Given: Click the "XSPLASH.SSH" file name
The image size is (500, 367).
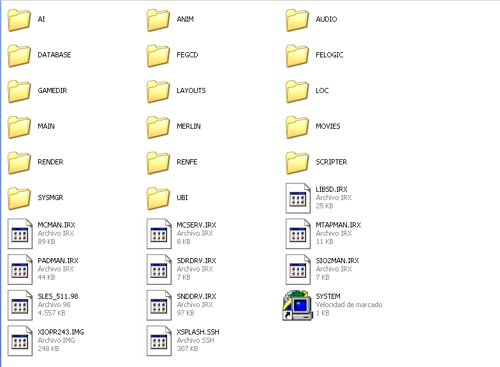Looking at the screenshot, I should [x=198, y=332].
